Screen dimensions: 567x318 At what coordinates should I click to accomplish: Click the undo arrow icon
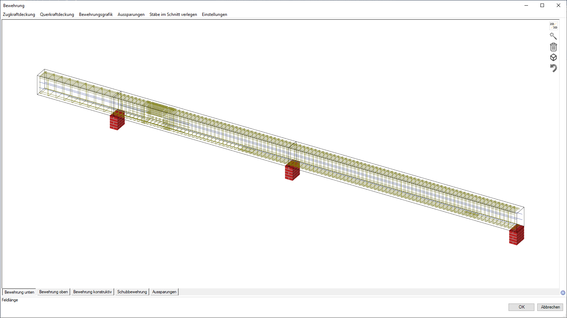[x=553, y=68]
